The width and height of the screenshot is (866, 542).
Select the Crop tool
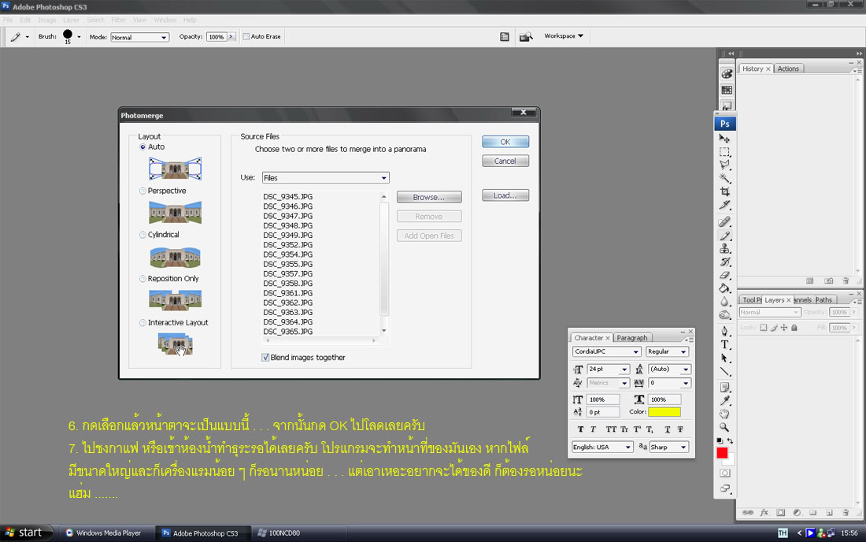[x=724, y=191]
